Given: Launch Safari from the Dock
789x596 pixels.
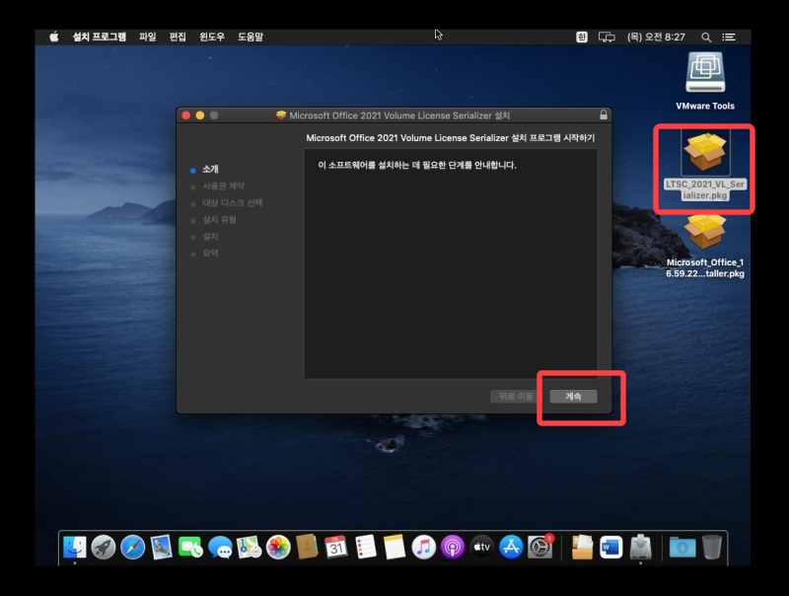Looking at the screenshot, I should [133, 547].
